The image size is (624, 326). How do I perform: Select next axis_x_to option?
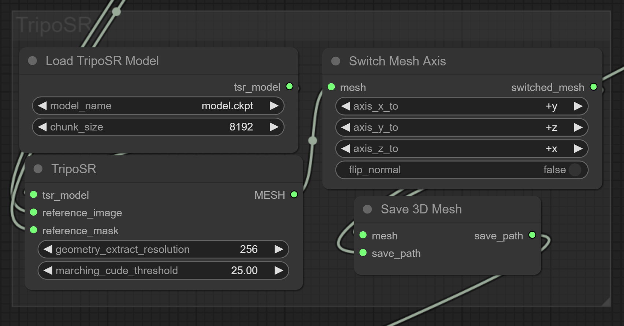(x=578, y=106)
